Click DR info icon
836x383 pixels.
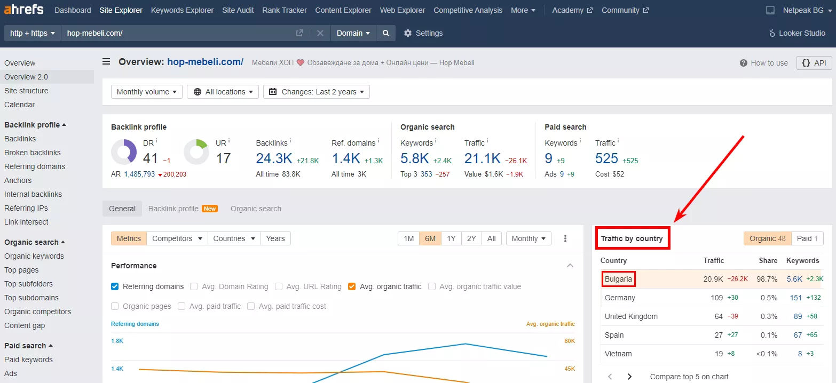click(156, 141)
